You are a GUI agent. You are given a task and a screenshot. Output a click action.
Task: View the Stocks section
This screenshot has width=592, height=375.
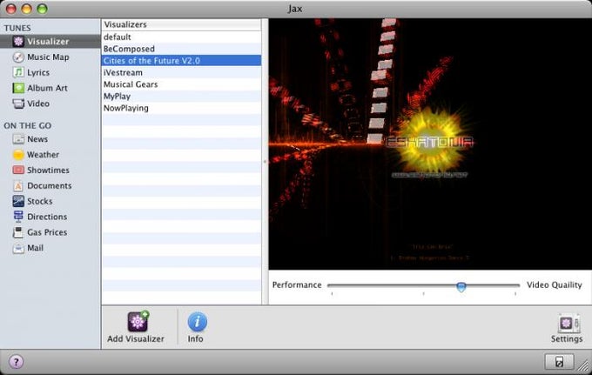(32, 201)
